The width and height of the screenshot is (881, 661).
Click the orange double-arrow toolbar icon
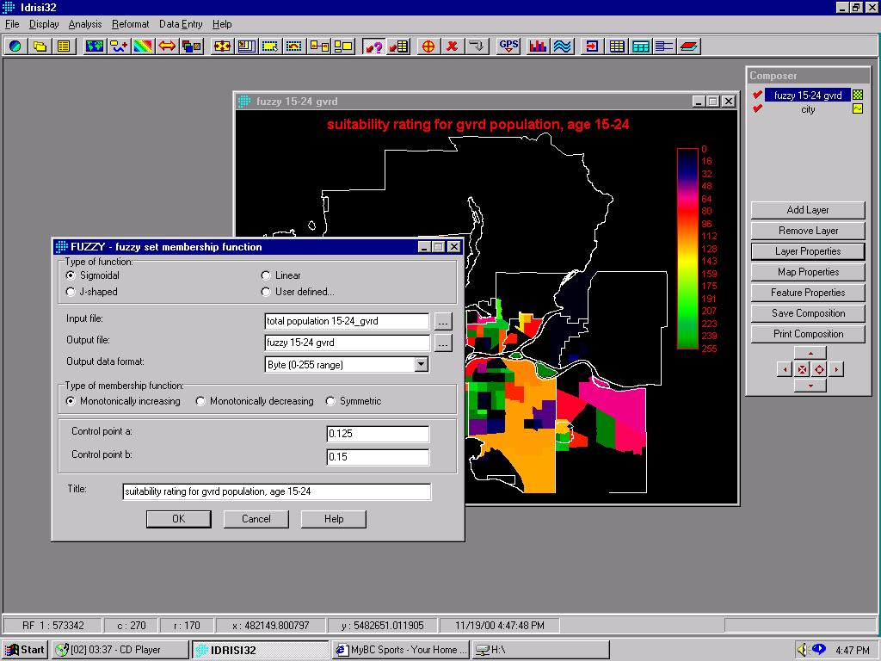coord(167,46)
